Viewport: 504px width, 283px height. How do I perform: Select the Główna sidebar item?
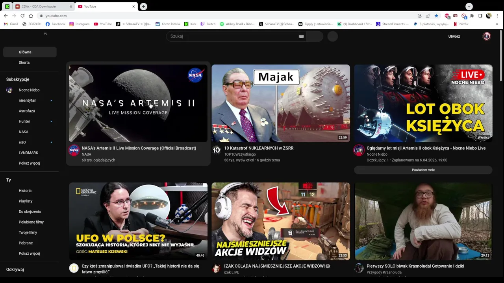click(x=30, y=52)
